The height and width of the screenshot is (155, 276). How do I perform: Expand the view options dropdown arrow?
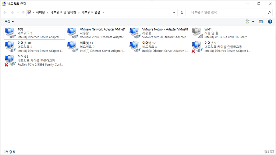pos(253,21)
